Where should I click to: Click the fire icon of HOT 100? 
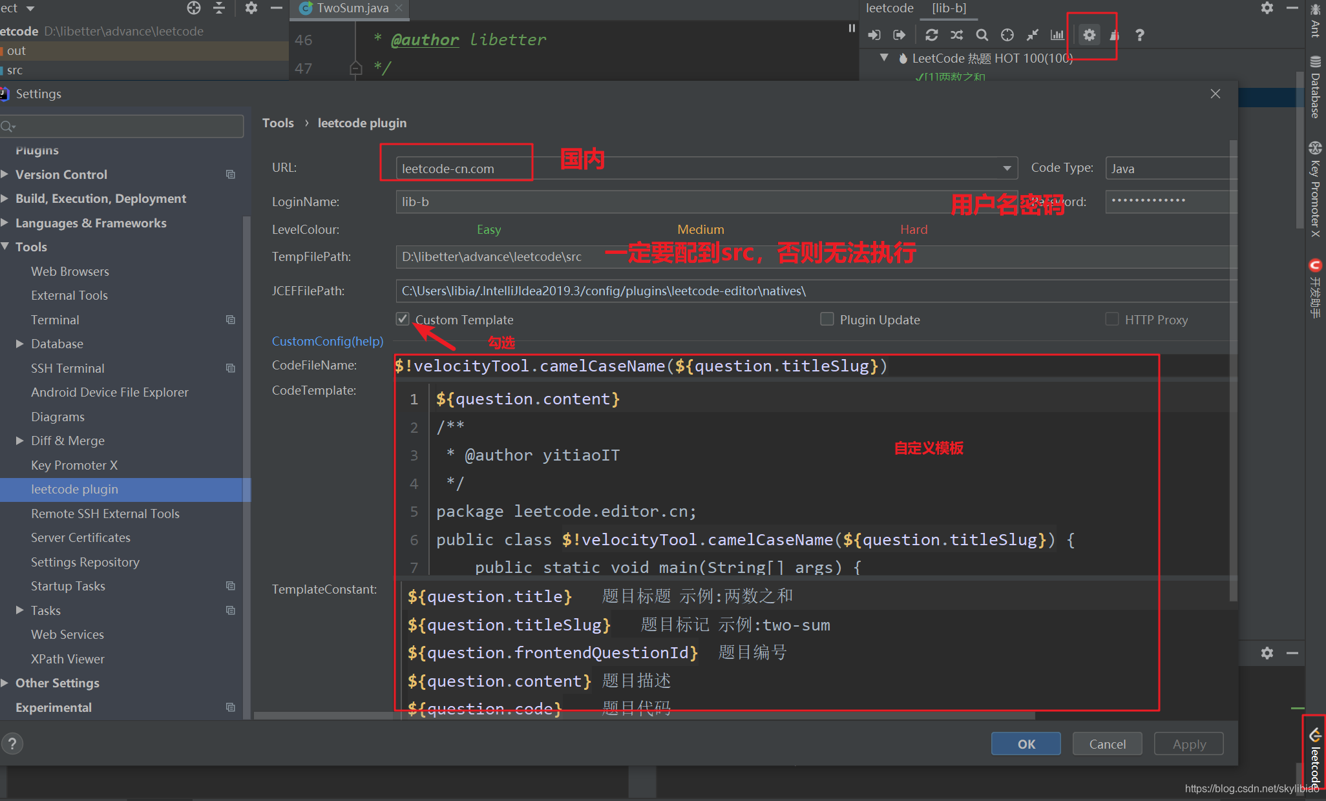click(x=903, y=58)
